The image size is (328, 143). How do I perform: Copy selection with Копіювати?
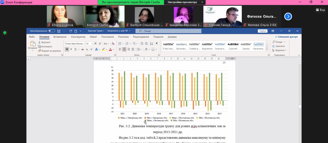coord(45,46)
